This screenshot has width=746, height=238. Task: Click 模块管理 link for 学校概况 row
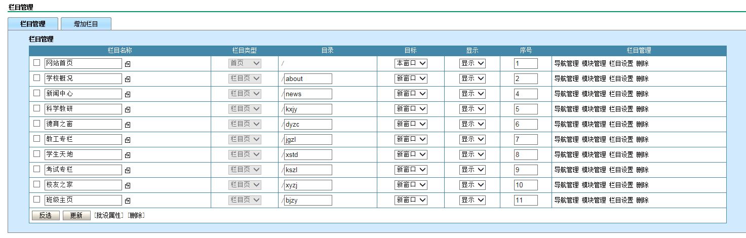click(x=594, y=78)
